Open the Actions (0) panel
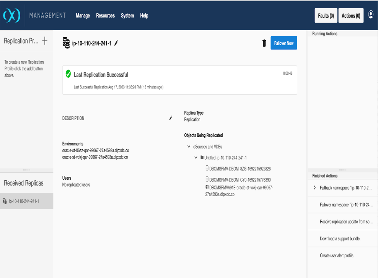The width and height of the screenshot is (378, 278). [x=351, y=16]
